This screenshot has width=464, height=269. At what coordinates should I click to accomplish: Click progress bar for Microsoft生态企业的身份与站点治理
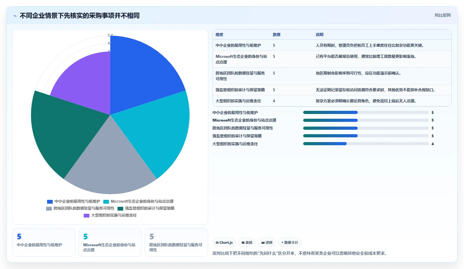[366, 120]
